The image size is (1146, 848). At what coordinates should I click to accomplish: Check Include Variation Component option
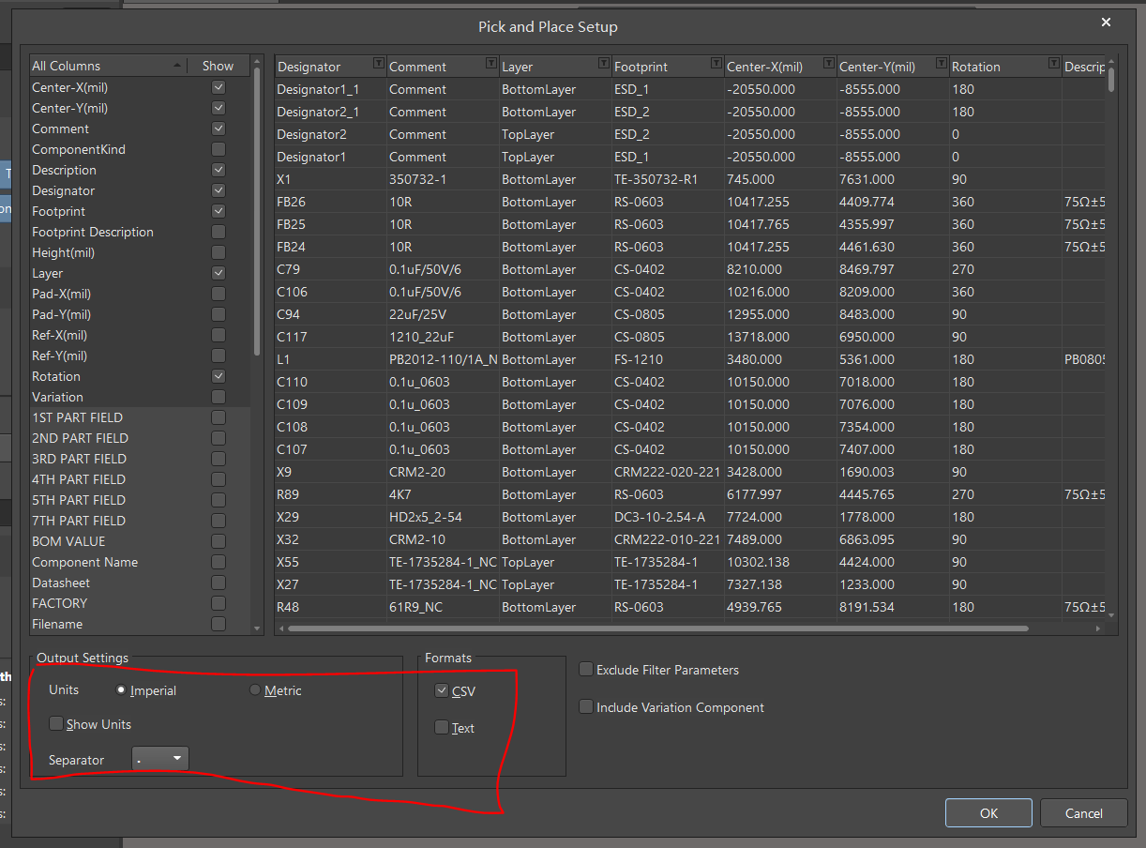click(x=586, y=707)
